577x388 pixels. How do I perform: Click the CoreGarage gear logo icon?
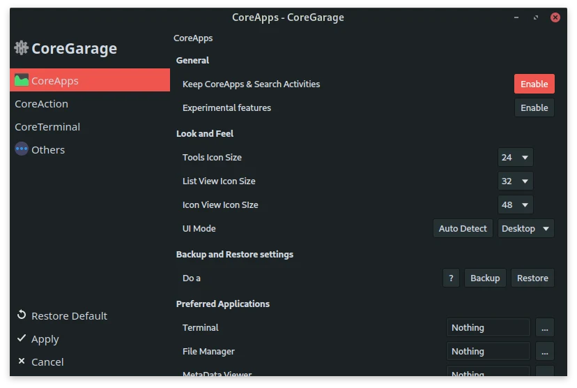click(x=22, y=48)
